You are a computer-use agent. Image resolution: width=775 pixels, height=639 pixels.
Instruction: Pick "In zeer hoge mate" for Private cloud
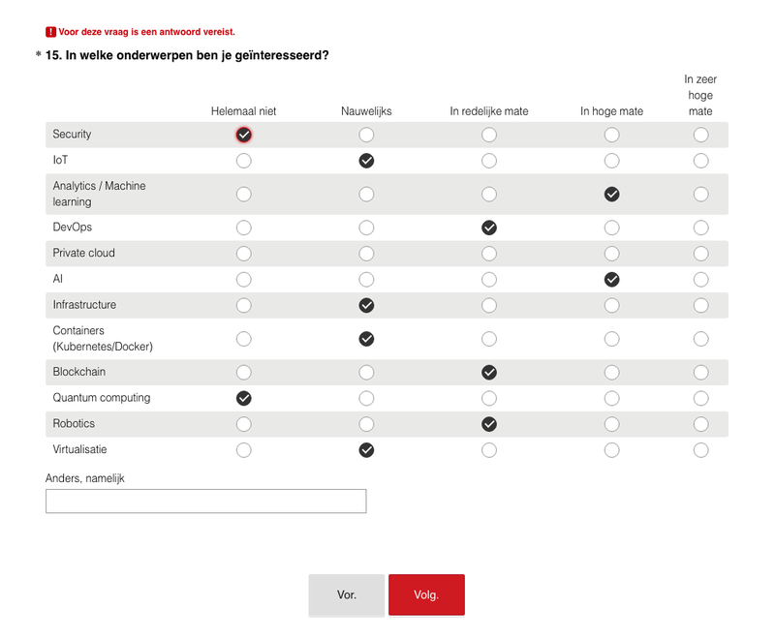click(x=700, y=254)
